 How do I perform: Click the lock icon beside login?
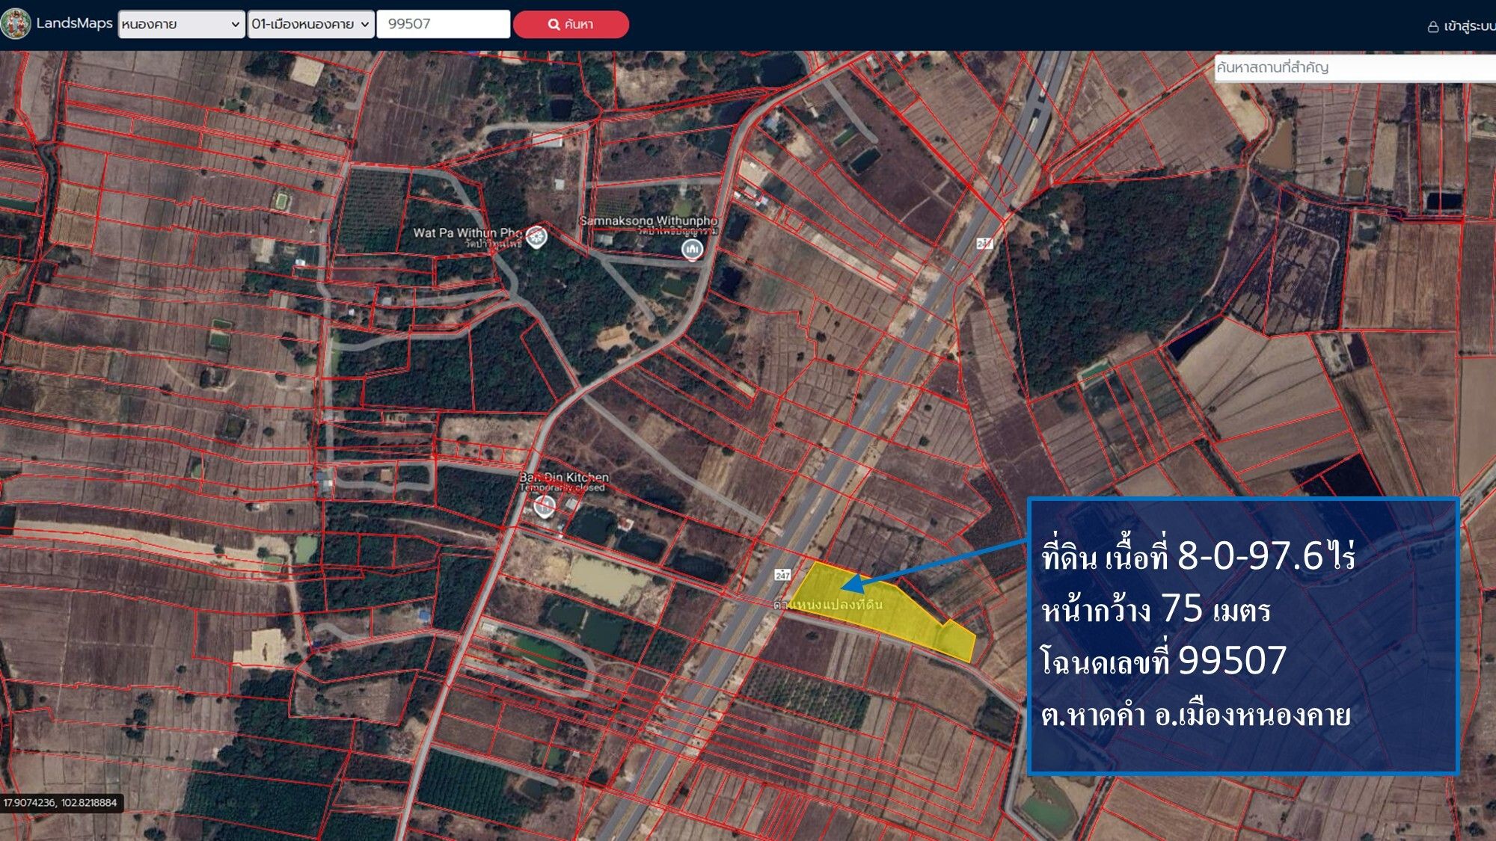[1433, 27]
